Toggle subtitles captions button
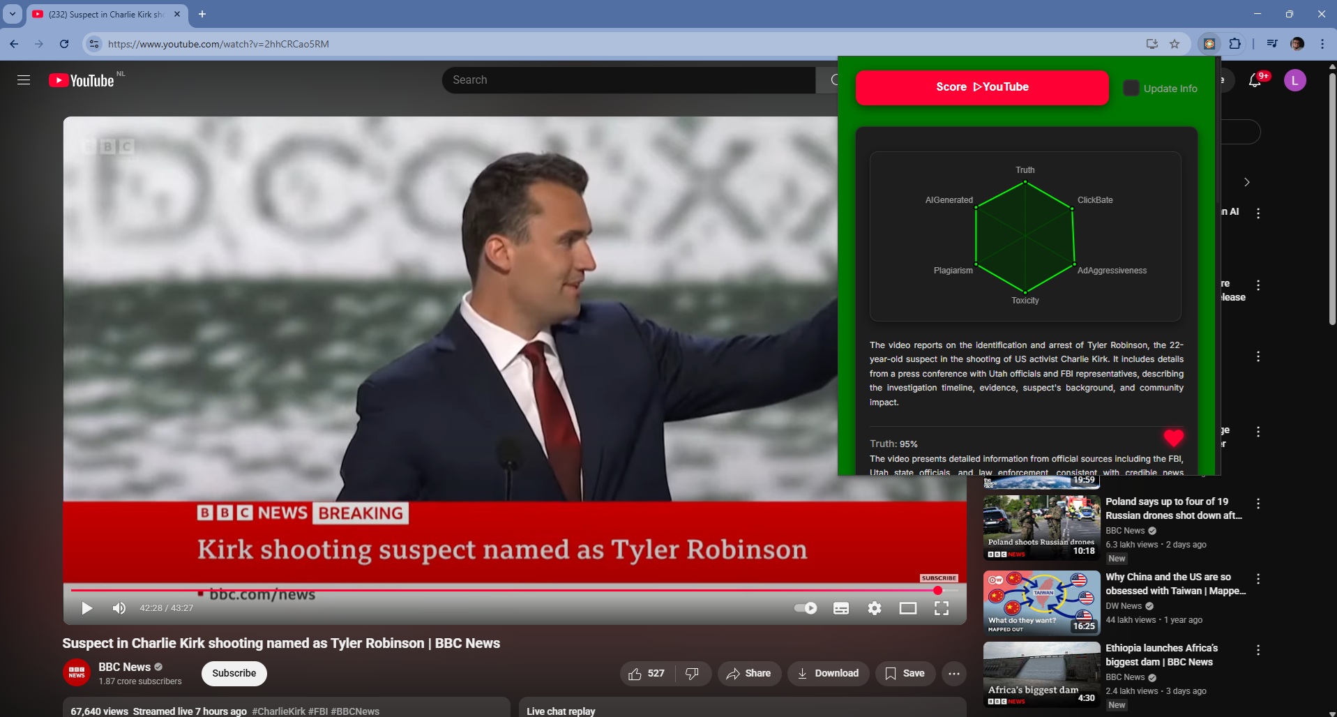Viewport: 1337px width, 717px height. (841, 608)
